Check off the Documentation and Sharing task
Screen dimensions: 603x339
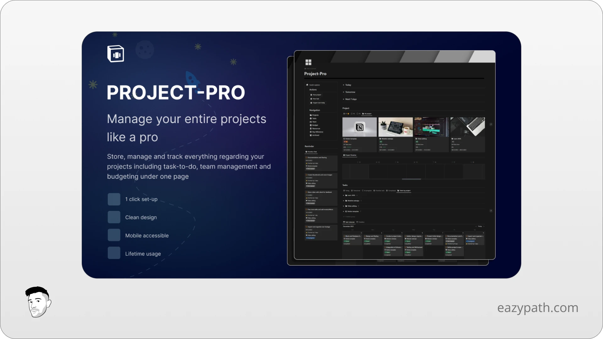[x=306, y=158]
